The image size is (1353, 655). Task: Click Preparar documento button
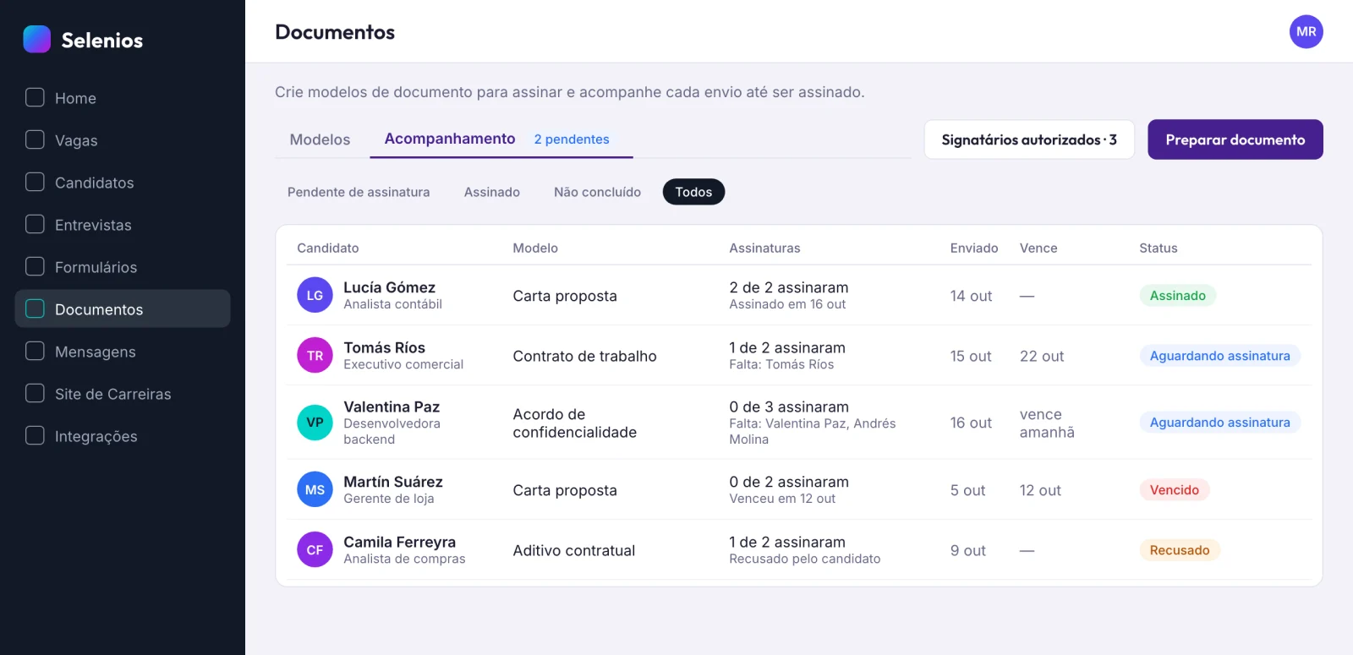1235,139
